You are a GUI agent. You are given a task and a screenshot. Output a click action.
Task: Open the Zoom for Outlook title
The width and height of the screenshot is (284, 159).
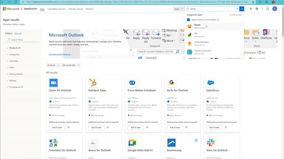(x=60, y=90)
